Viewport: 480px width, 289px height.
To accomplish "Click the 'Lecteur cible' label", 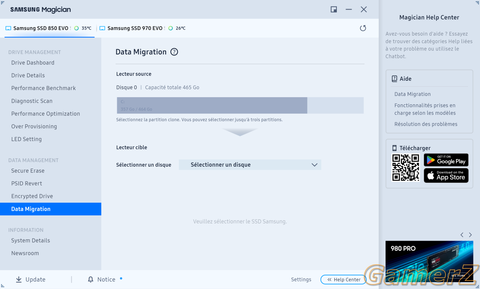I will point(132,147).
